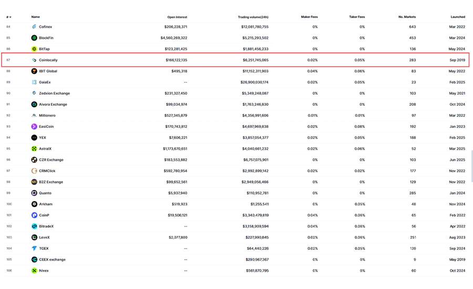Click the YEX exchange logo icon

tap(34, 138)
